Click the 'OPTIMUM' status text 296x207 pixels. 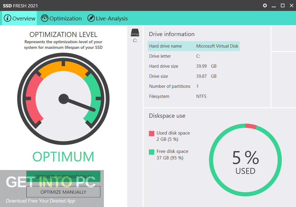click(x=63, y=157)
